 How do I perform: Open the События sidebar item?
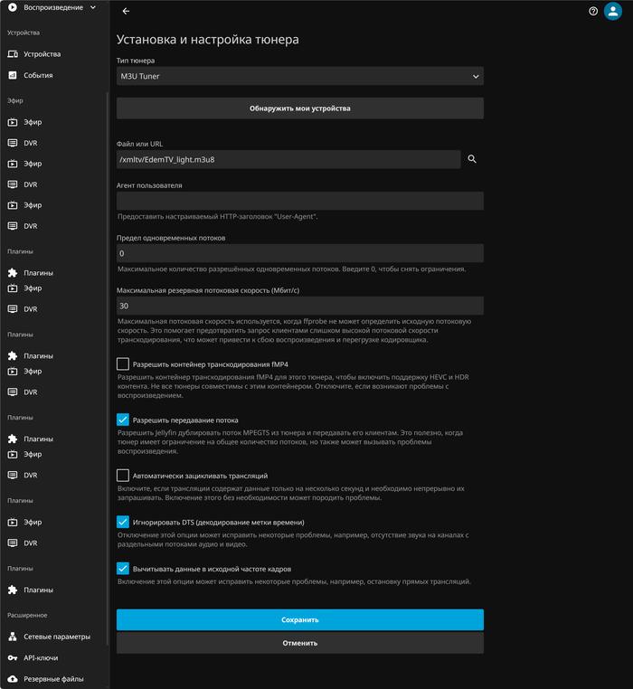(x=38, y=75)
